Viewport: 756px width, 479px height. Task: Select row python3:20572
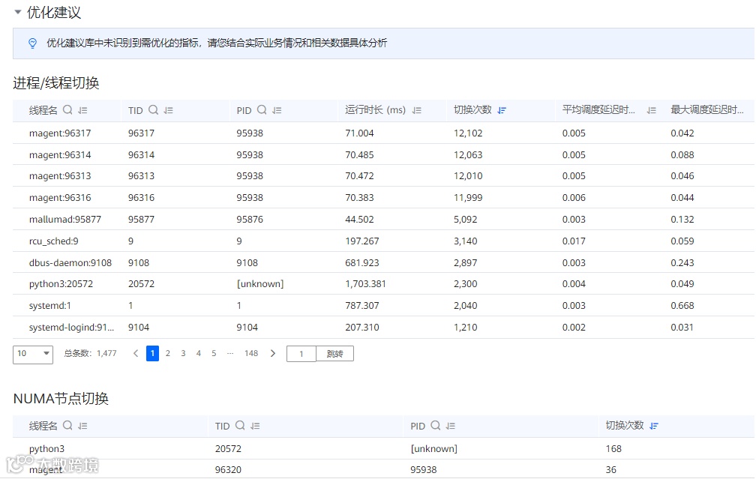[x=383, y=284]
